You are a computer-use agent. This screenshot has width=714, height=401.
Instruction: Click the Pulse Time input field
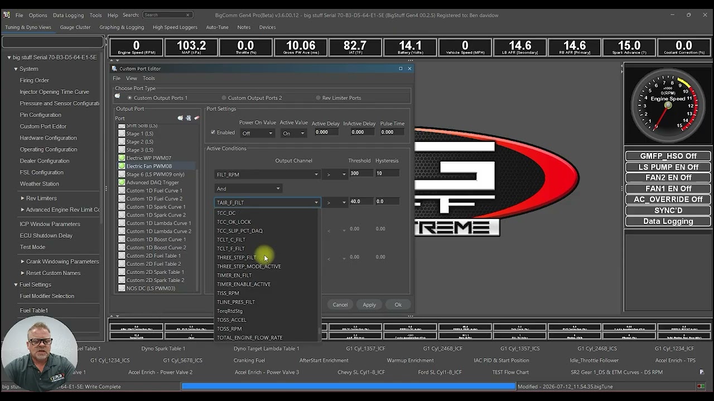(x=392, y=132)
